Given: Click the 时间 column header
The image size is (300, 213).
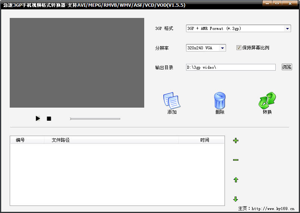Looking at the screenshot, I should pyautogui.click(x=204, y=140).
